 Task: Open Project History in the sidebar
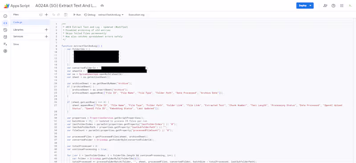pyautogui.click(x=5, y=30)
